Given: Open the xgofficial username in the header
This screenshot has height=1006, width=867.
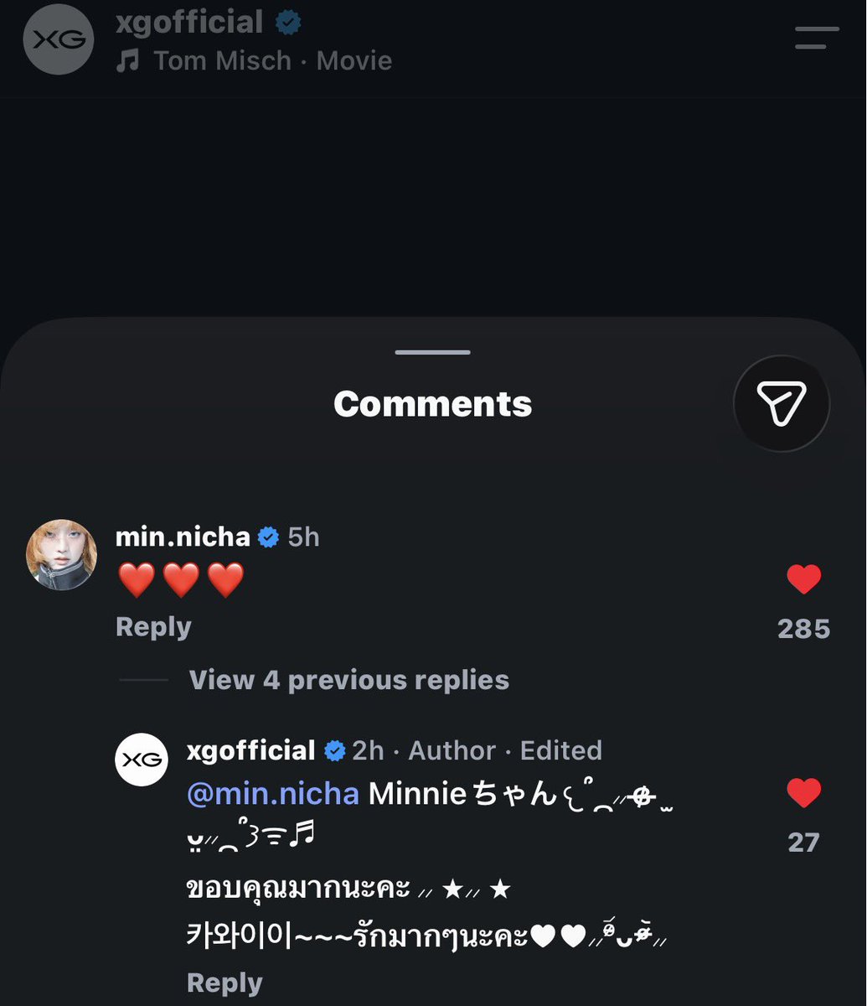Looking at the screenshot, I should 189,22.
